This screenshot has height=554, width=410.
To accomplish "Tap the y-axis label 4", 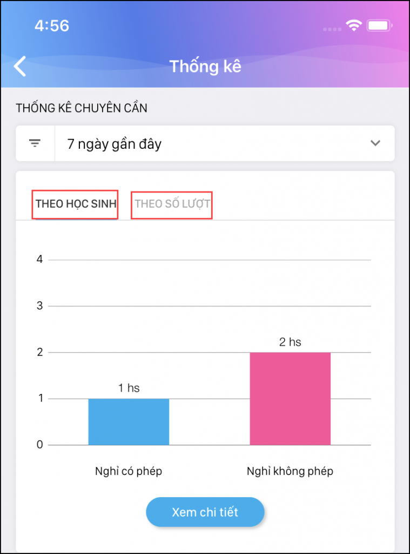I will pyautogui.click(x=39, y=260).
